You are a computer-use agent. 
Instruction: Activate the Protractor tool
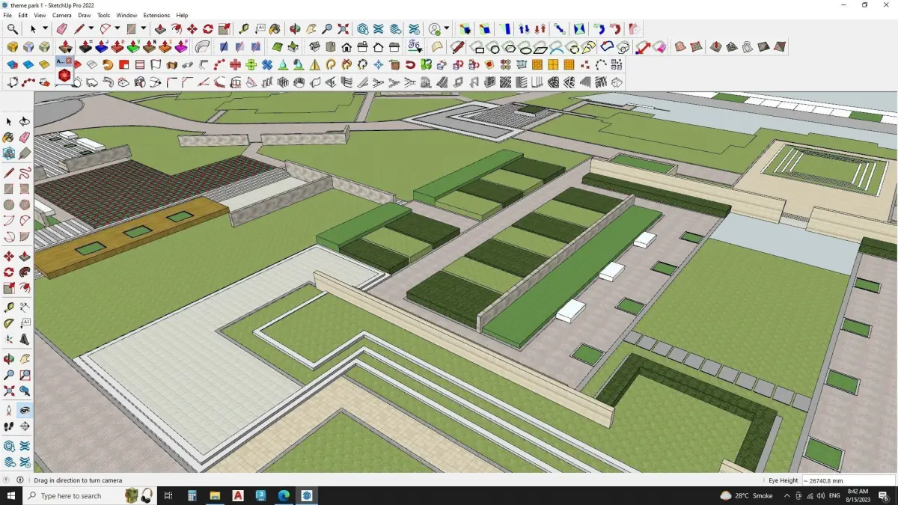[9, 323]
